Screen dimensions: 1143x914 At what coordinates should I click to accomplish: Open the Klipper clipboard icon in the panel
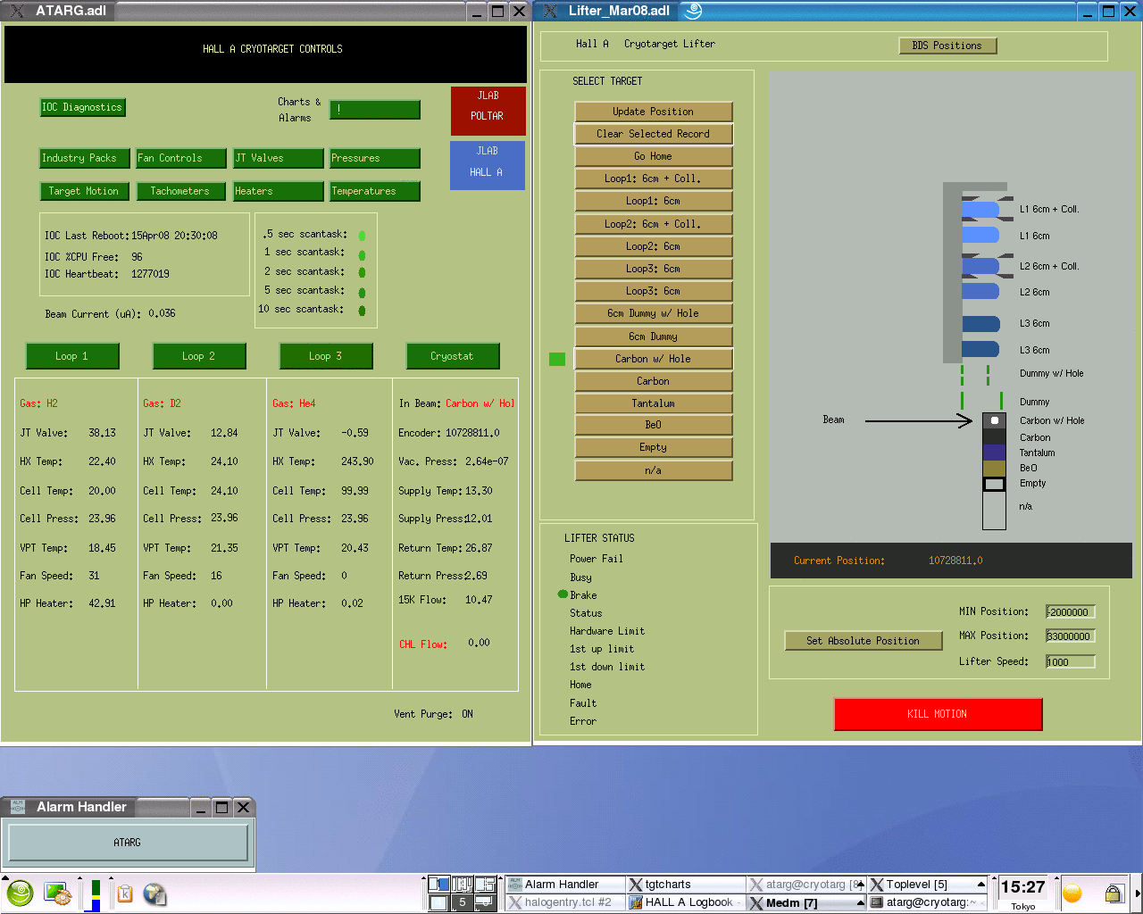click(x=125, y=893)
